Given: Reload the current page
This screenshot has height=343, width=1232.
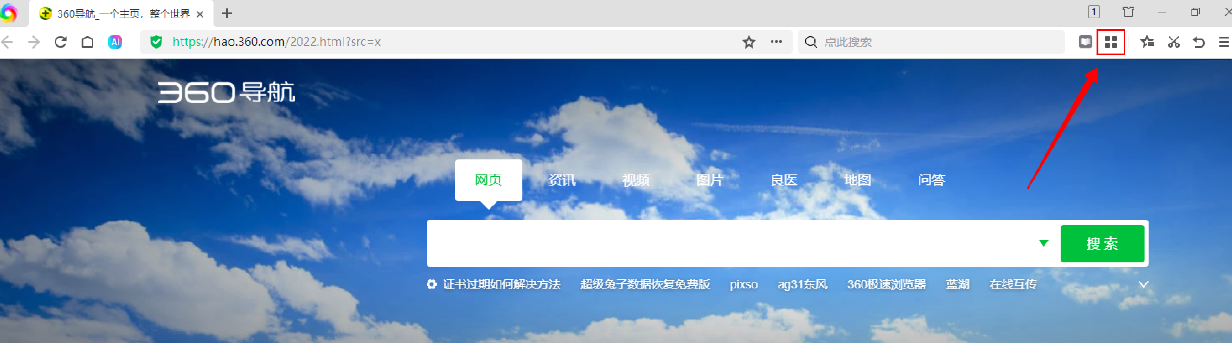Looking at the screenshot, I should (60, 42).
